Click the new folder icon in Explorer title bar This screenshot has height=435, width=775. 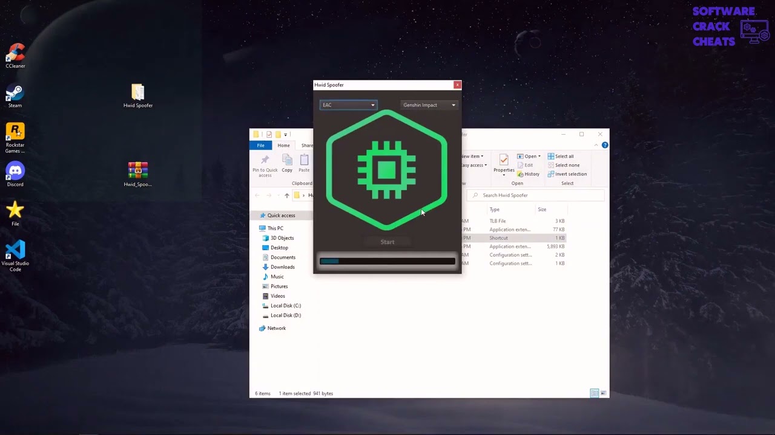[x=278, y=134]
